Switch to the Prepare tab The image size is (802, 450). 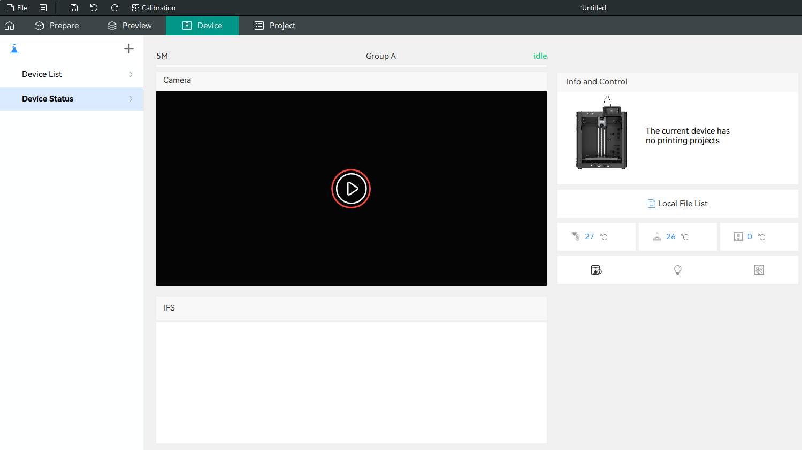point(57,26)
